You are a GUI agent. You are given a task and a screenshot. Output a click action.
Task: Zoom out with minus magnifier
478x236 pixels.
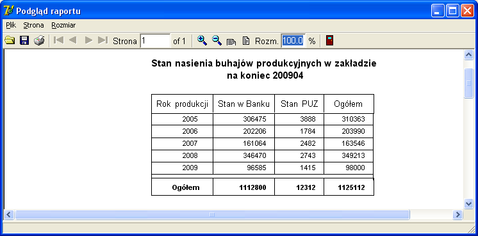tap(217, 40)
